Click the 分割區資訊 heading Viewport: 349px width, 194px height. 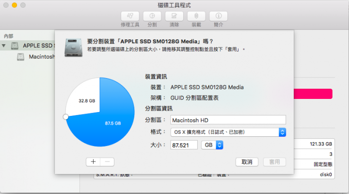tap(159, 109)
